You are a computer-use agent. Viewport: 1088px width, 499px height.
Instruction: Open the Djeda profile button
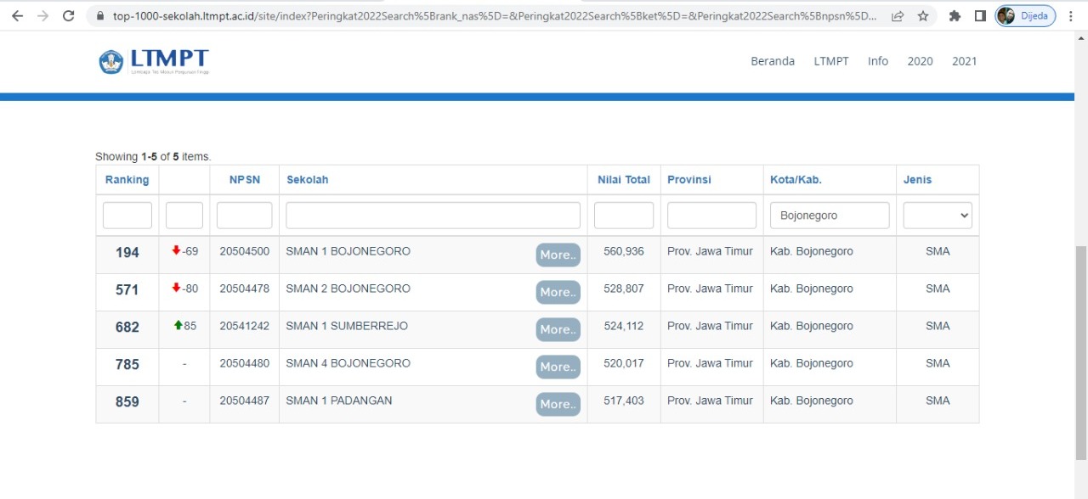1025,16
